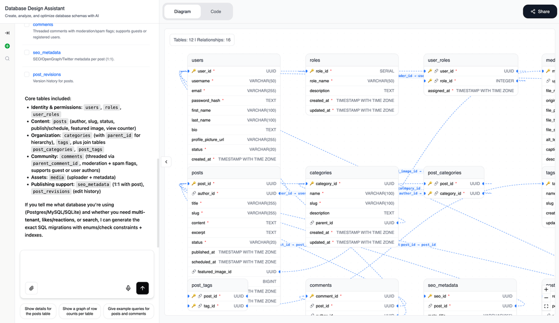559x323 pixels.
Task: Click the 'scheduled_at' row in posts table
Action: tap(234, 262)
